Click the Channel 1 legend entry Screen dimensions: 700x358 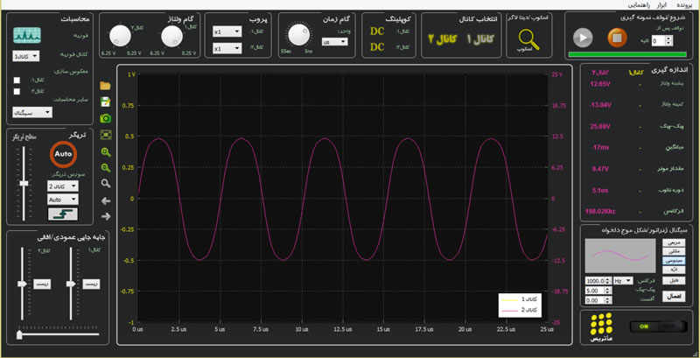pos(520,298)
